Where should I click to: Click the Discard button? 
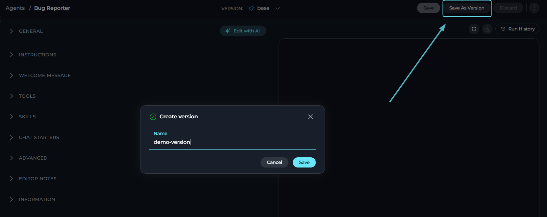tap(508, 8)
